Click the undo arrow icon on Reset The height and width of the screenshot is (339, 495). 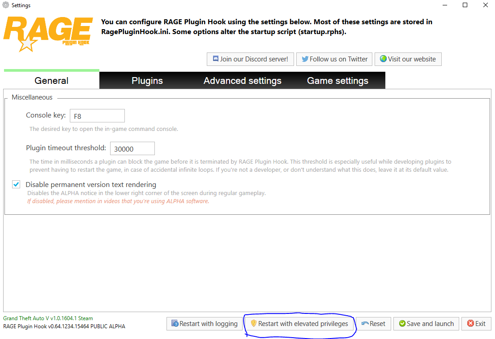[x=365, y=323]
